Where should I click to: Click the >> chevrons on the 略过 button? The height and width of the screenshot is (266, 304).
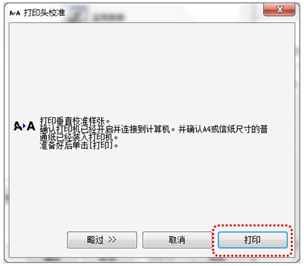112,240
